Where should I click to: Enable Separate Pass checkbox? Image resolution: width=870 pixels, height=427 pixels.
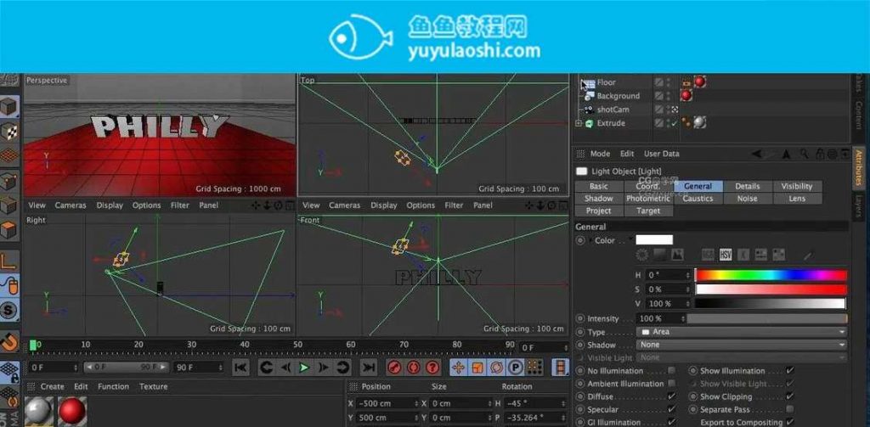[x=790, y=409]
